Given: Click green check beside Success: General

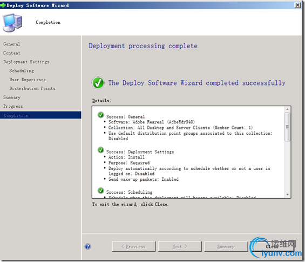Looking at the screenshot, I should [x=101, y=115].
